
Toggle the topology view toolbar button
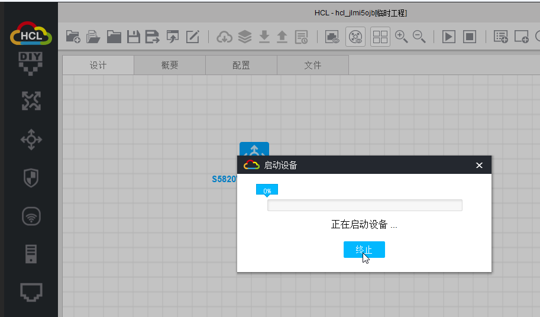(x=355, y=37)
